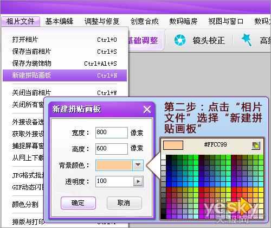Open the 透明度 slider arrow button

coord(138,181)
